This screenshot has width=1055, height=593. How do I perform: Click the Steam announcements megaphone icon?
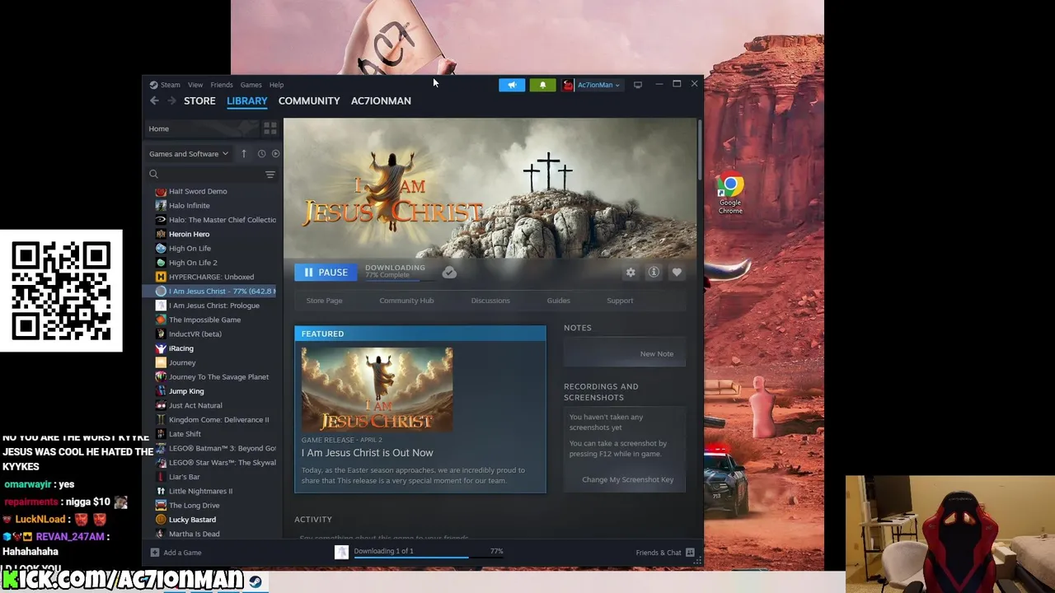pos(512,85)
